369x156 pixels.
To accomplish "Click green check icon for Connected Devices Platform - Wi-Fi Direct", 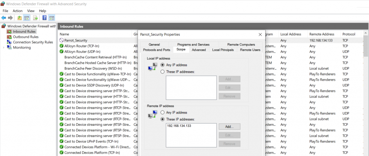I will [x=61, y=147].
